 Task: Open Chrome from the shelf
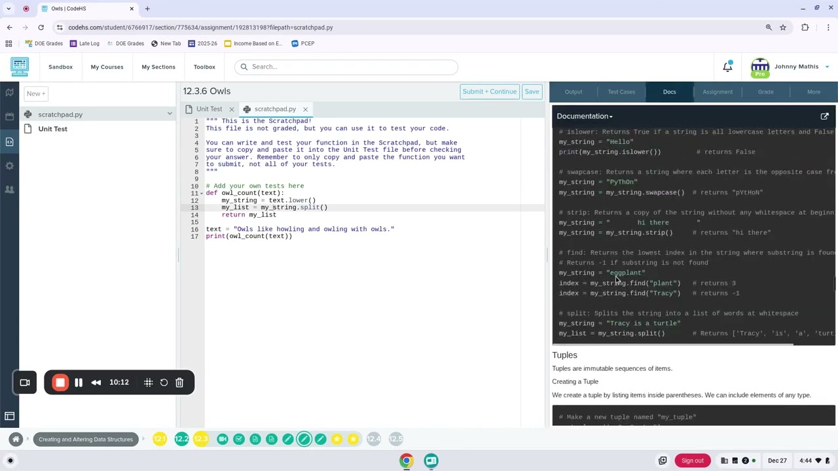[x=407, y=461]
